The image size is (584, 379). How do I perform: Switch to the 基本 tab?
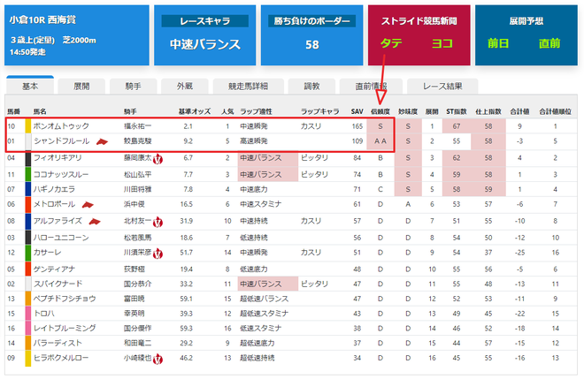coord(30,87)
